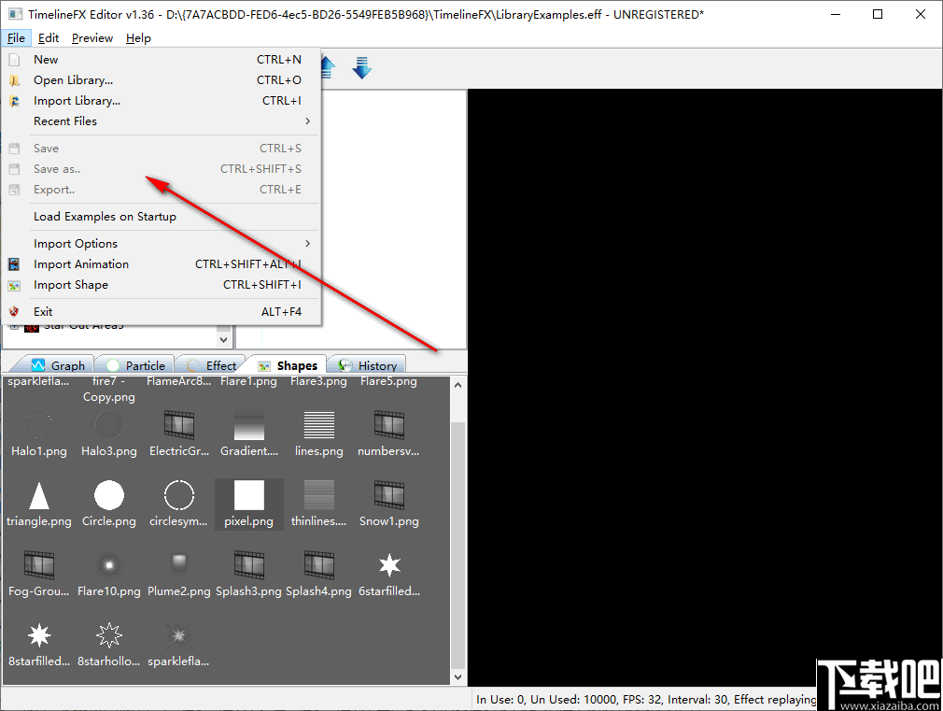This screenshot has width=943, height=711.
Task: Select the Gradient shape thumbnail
Action: tap(247, 426)
